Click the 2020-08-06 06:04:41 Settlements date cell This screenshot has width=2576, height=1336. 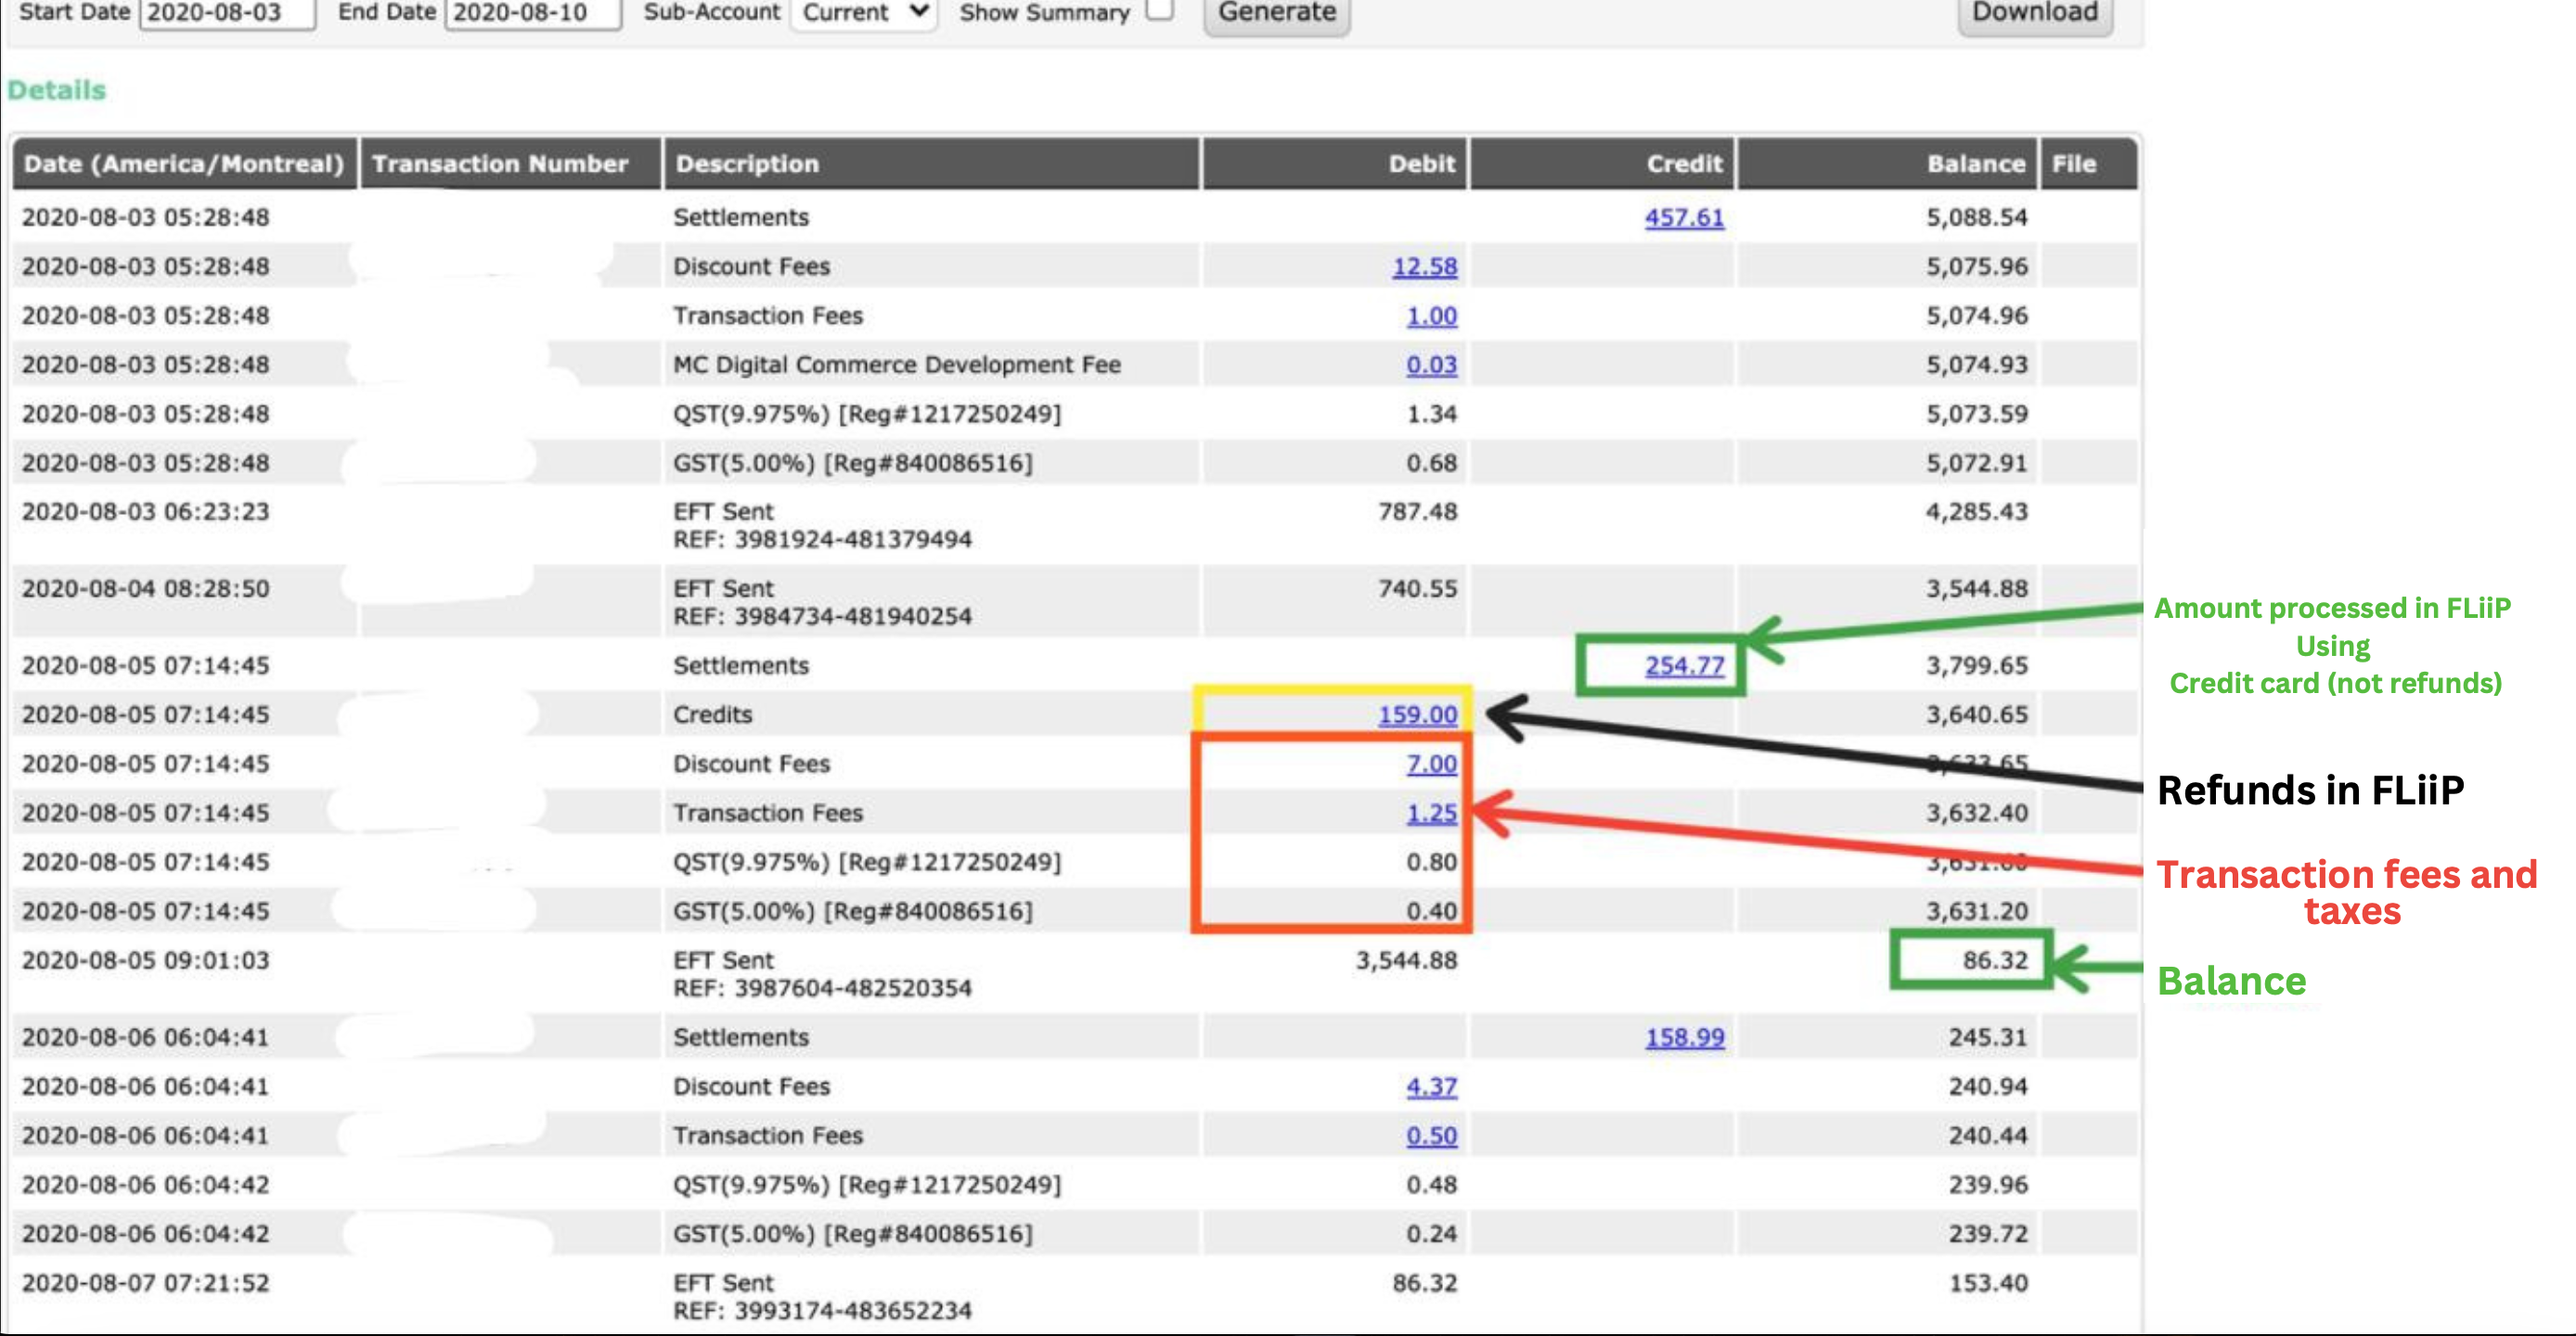pos(145,1037)
